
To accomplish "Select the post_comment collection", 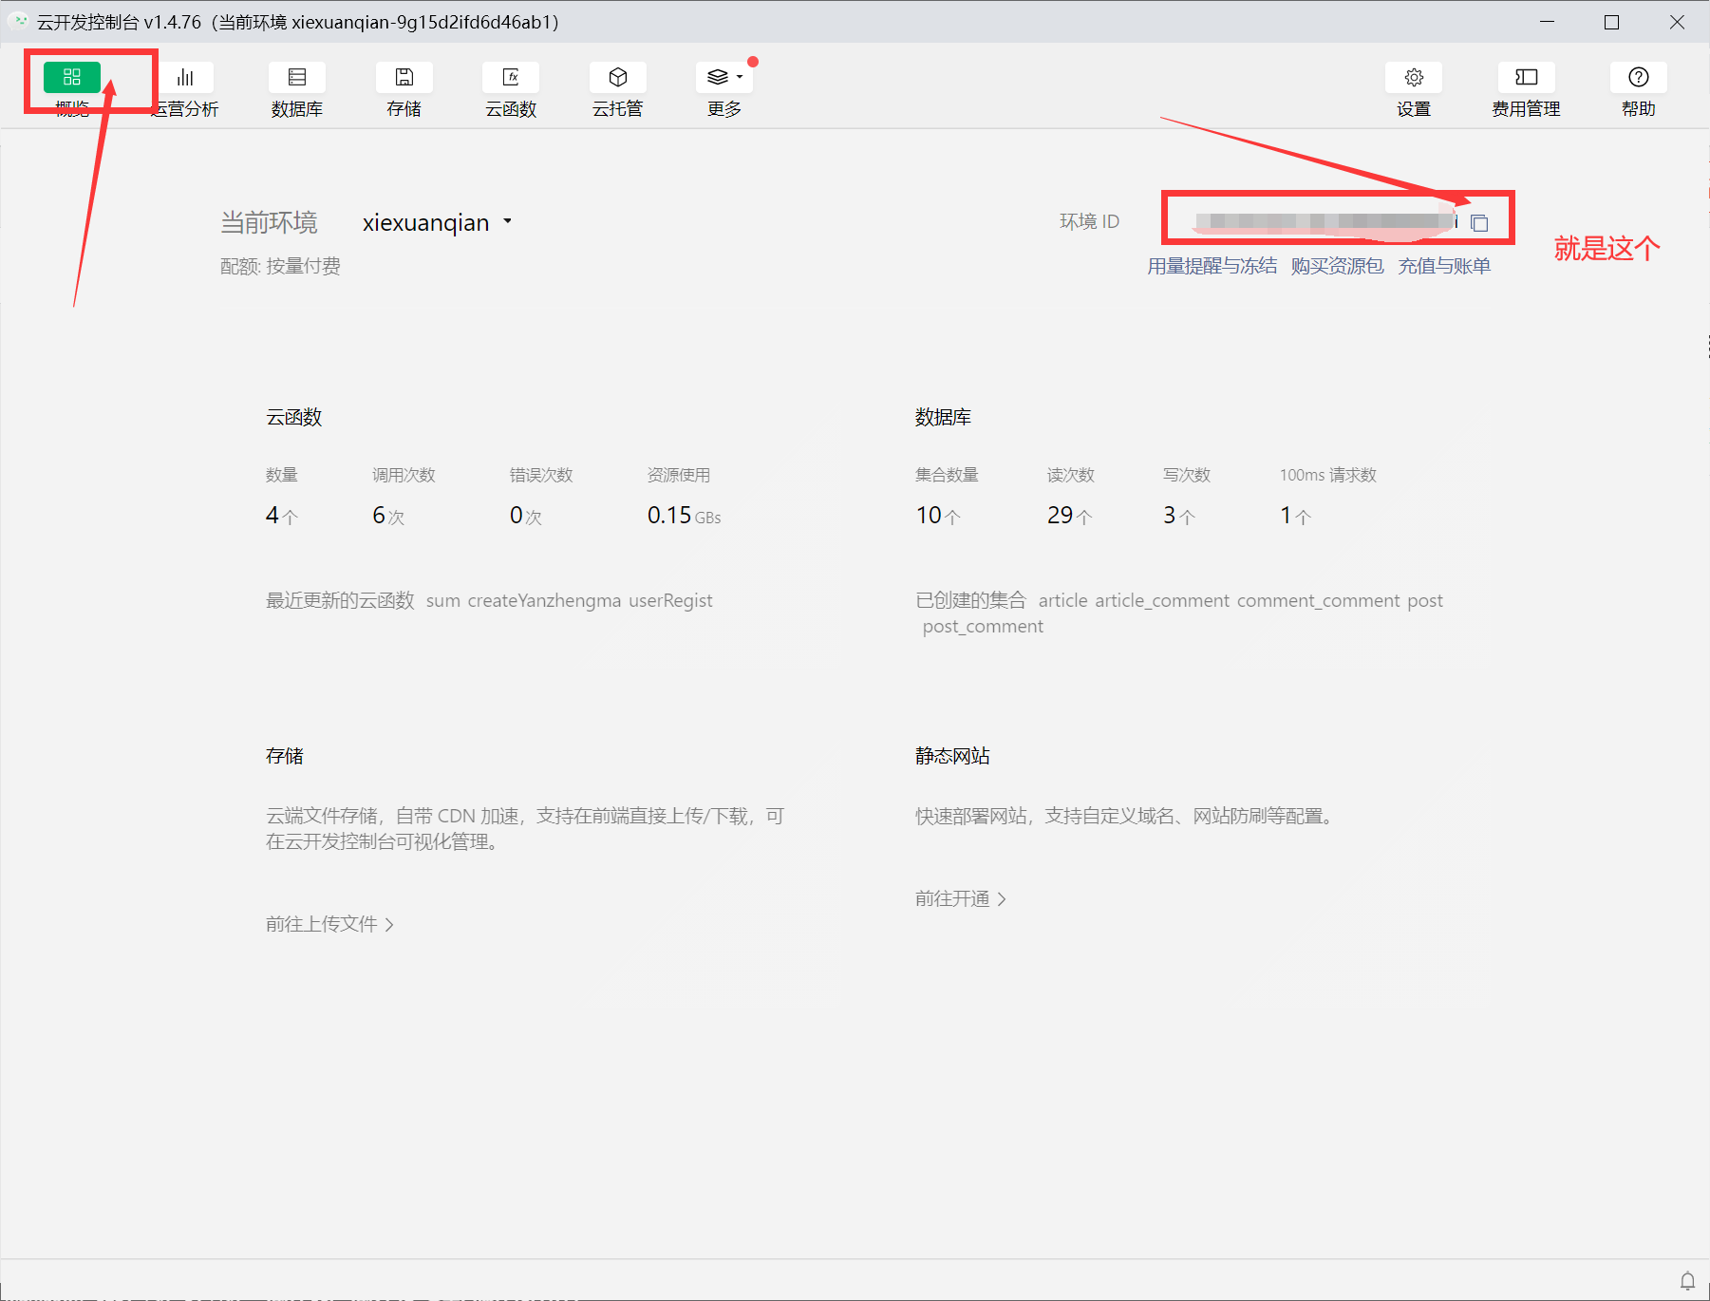I will (x=983, y=627).
